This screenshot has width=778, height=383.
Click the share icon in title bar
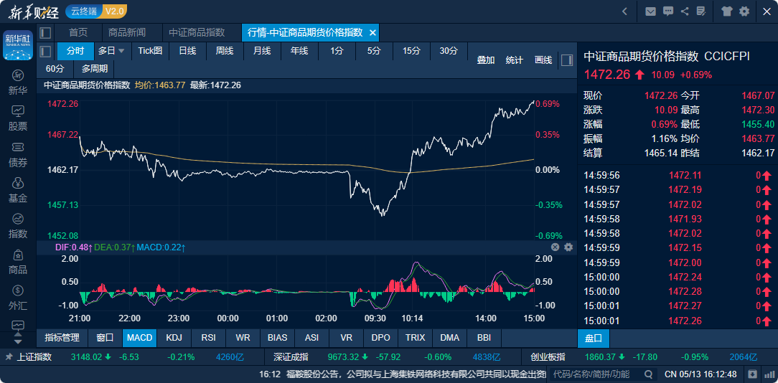click(685, 11)
